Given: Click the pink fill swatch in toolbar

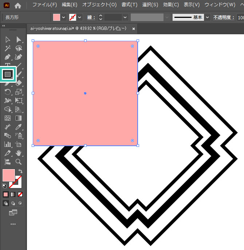Looking at the screenshot, I should click(x=8, y=175).
